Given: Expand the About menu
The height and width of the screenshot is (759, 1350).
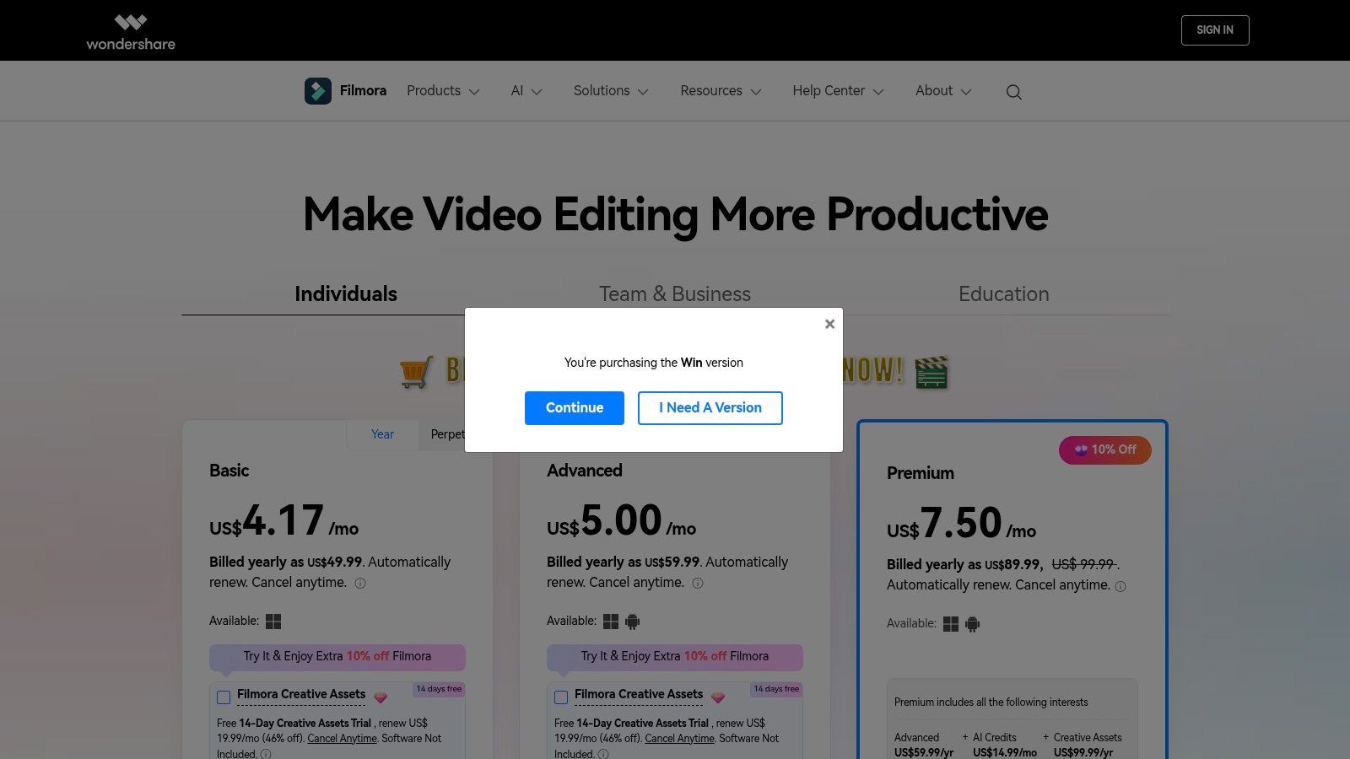Looking at the screenshot, I should (x=943, y=91).
